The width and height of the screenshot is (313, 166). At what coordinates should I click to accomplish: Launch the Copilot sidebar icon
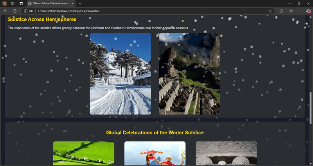click(308, 11)
